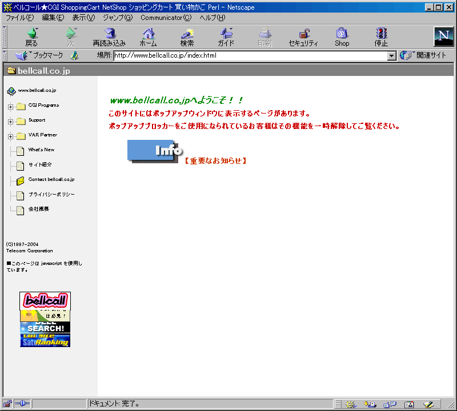Image resolution: width=457 pixels, height=411 pixels.
Task: Click the globe icon beside www.bellcall.co.jp
Action: [x=11, y=91]
